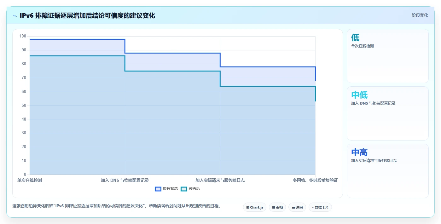
Task: Toggle the 原有状态 legend item
Action: 166,189
